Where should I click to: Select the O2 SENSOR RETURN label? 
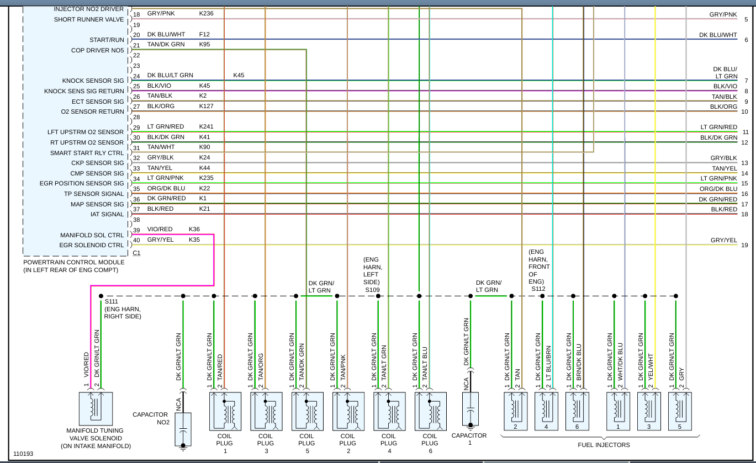click(x=93, y=112)
